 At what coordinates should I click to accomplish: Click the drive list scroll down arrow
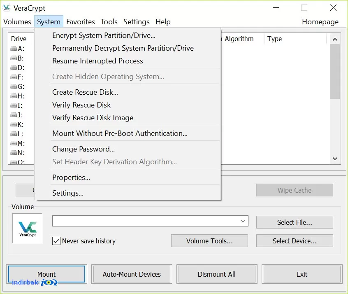[335, 159]
